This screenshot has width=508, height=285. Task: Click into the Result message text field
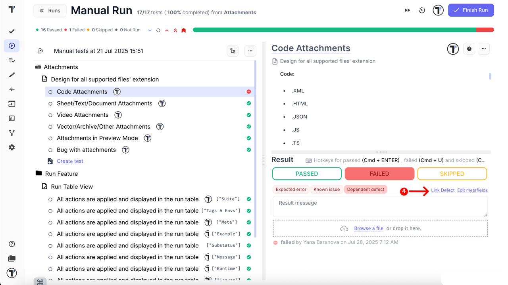[x=380, y=206]
